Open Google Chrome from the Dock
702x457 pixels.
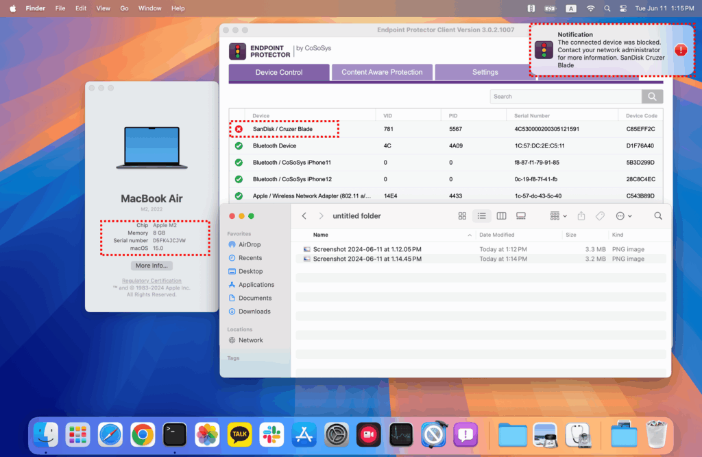pos(143,434)
